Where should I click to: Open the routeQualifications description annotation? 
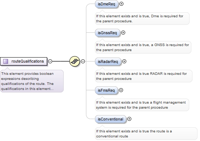(32, 81)
